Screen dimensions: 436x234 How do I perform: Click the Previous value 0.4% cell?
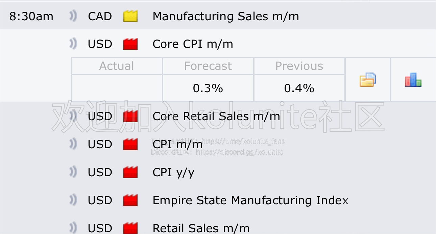299,88
